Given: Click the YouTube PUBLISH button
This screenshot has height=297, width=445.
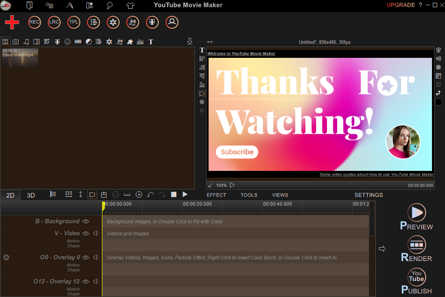Looking at the screenshot, I should (x=416, y=281).
